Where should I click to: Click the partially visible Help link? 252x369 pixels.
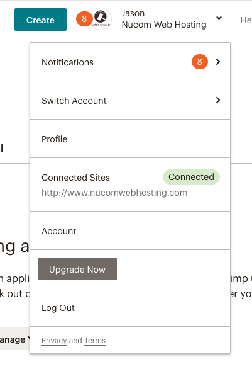coord(246,20)
